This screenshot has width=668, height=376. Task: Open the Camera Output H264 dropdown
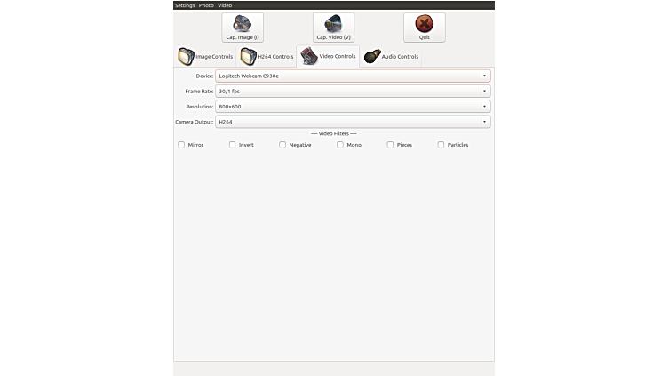[353, 121]
